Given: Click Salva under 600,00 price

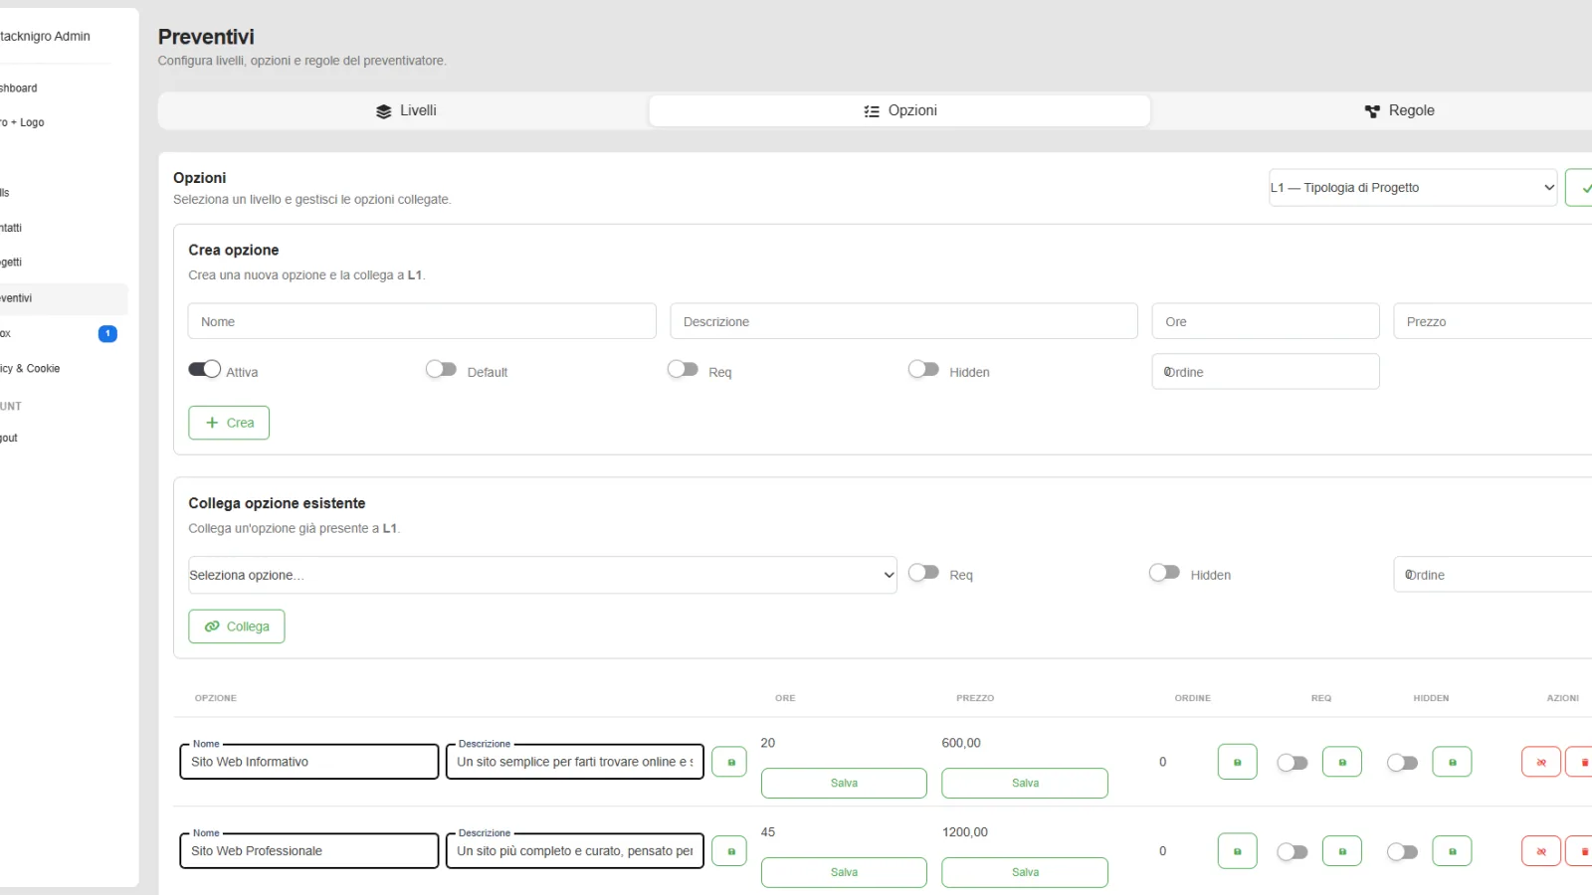Looking at the screenshot, I should point(1025,783).
